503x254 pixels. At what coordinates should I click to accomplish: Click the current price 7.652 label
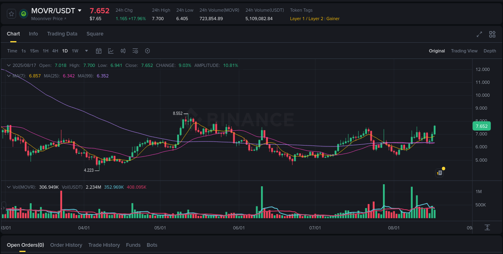point(481,126)
